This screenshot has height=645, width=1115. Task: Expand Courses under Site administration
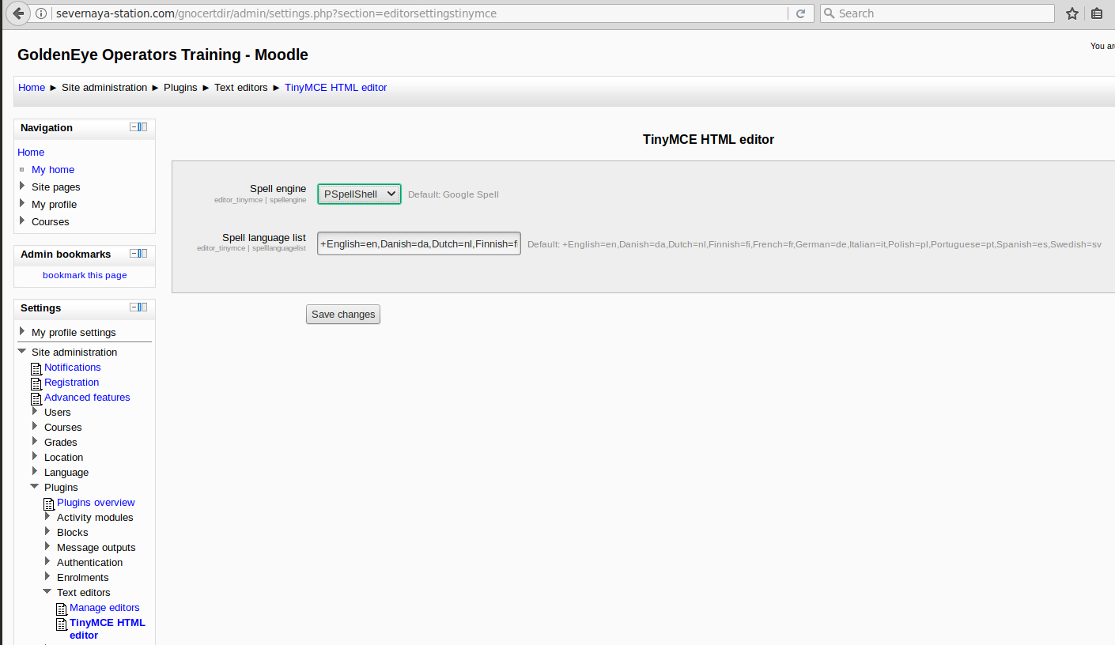(35, 427)
